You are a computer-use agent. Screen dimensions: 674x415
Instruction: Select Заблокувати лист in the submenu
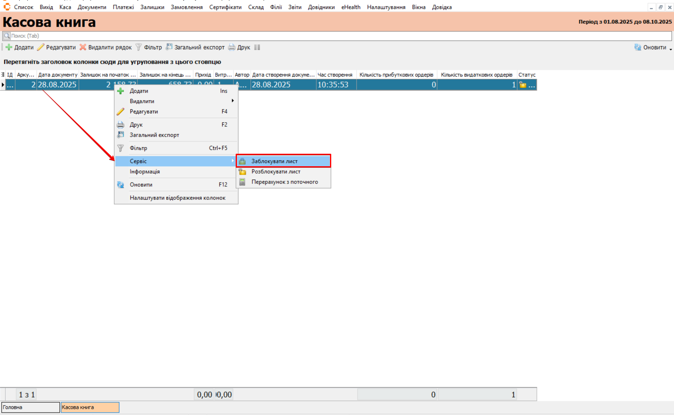click(x=274, y=161)
